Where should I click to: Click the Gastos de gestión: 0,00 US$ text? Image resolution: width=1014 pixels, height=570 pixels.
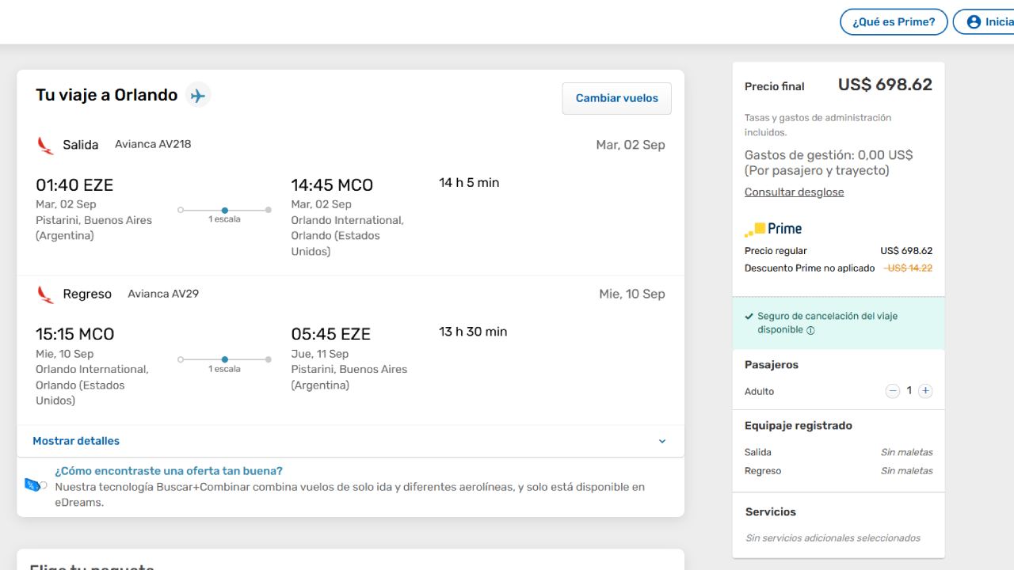pos(829,155)
